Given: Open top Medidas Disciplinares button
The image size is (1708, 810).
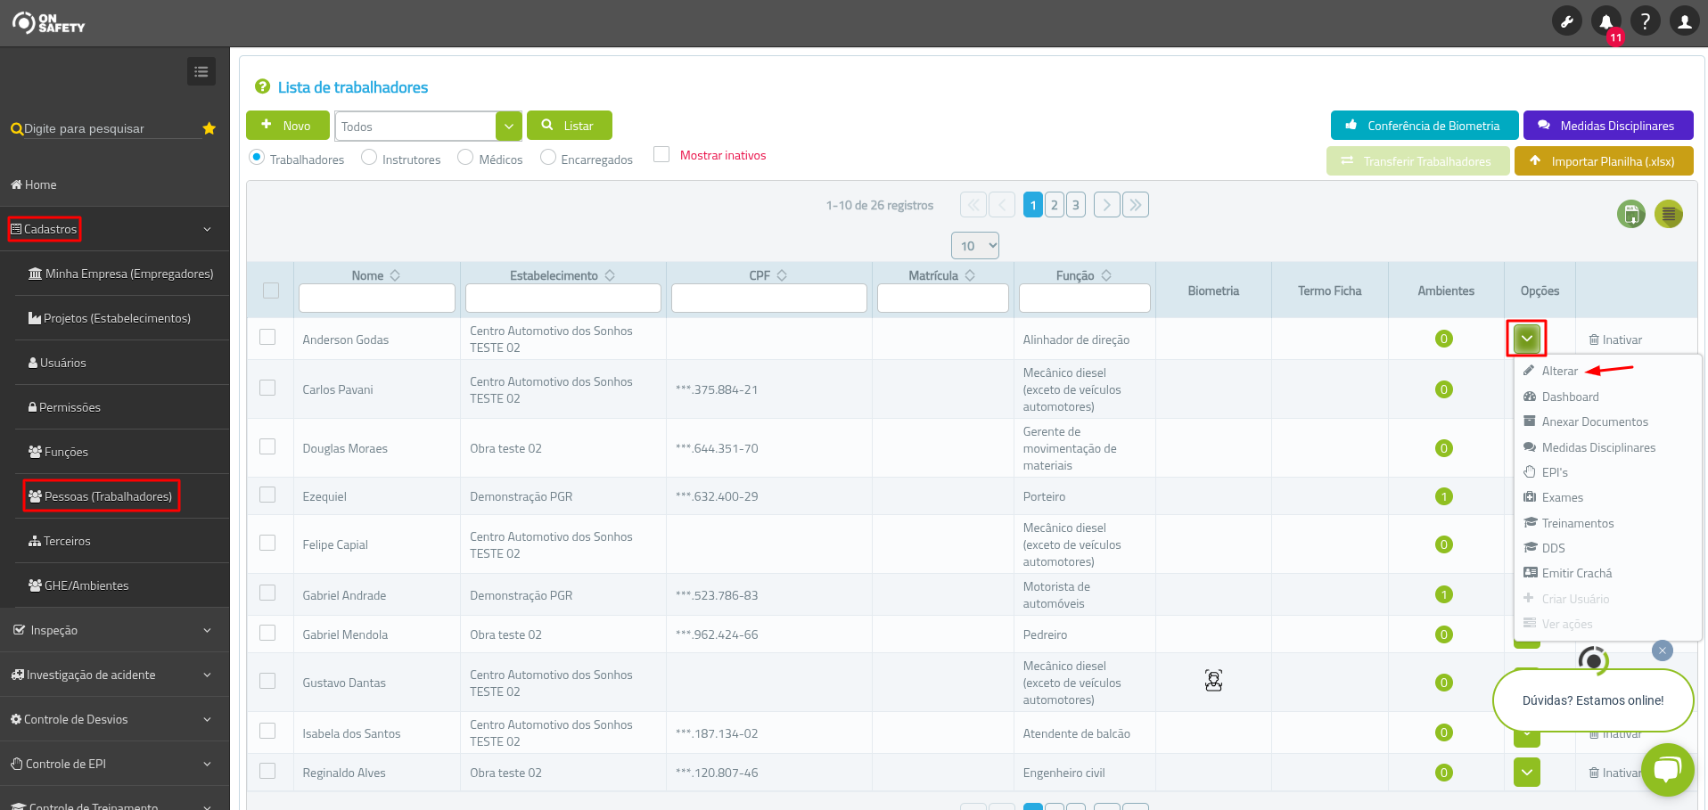Looking at the screenshot, I should click(x=1607, y=126).
